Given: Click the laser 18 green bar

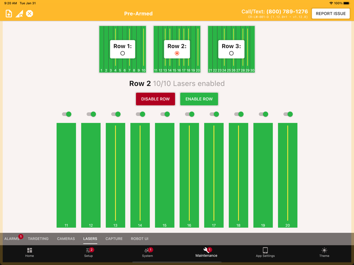Looking at the screenshot, I should pyautogui.click(x=238, y=175).
